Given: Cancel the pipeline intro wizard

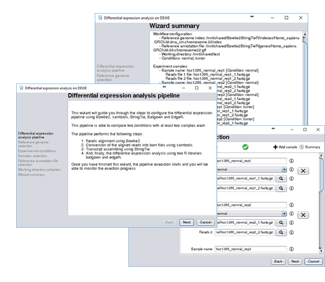Looking at the screenshot, I should point(205,222).
